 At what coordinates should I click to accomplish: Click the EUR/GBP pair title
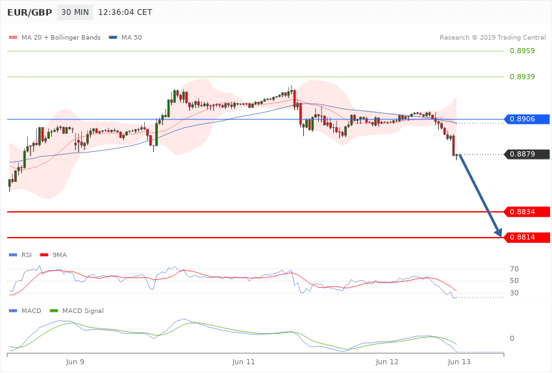point(30,12)
